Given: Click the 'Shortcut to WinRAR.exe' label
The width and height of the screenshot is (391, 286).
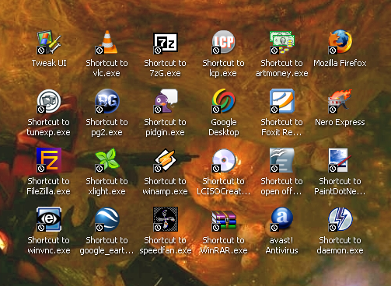Looking at the screenshot, I should pyautogui.click(x=224, y=246).
